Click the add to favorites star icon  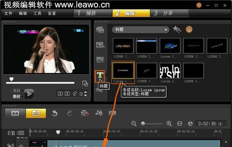177,29
